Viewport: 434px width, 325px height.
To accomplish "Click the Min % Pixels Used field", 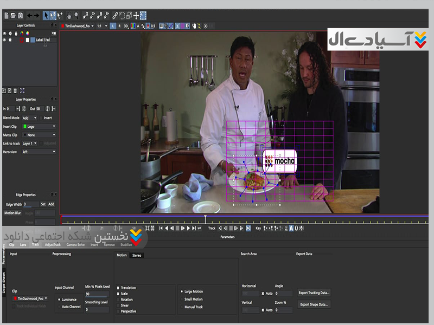I will tap(96, 294).
